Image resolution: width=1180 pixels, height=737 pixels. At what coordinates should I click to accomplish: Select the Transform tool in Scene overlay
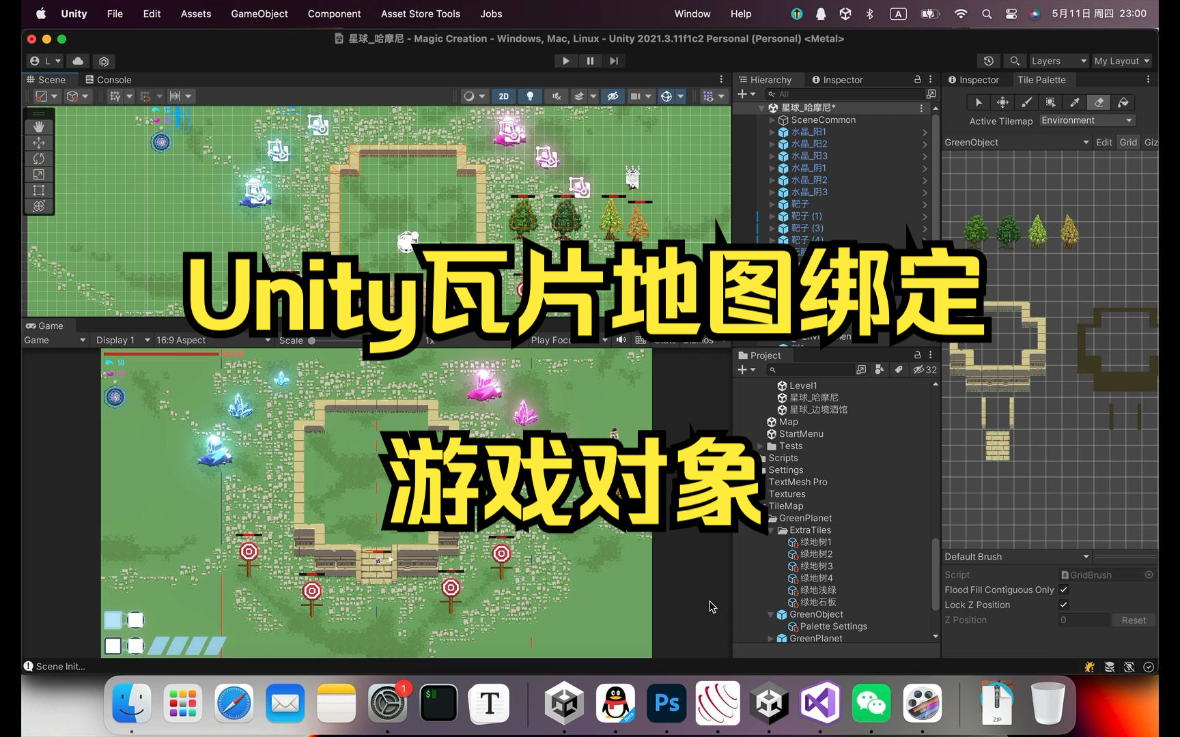[39, 206]
